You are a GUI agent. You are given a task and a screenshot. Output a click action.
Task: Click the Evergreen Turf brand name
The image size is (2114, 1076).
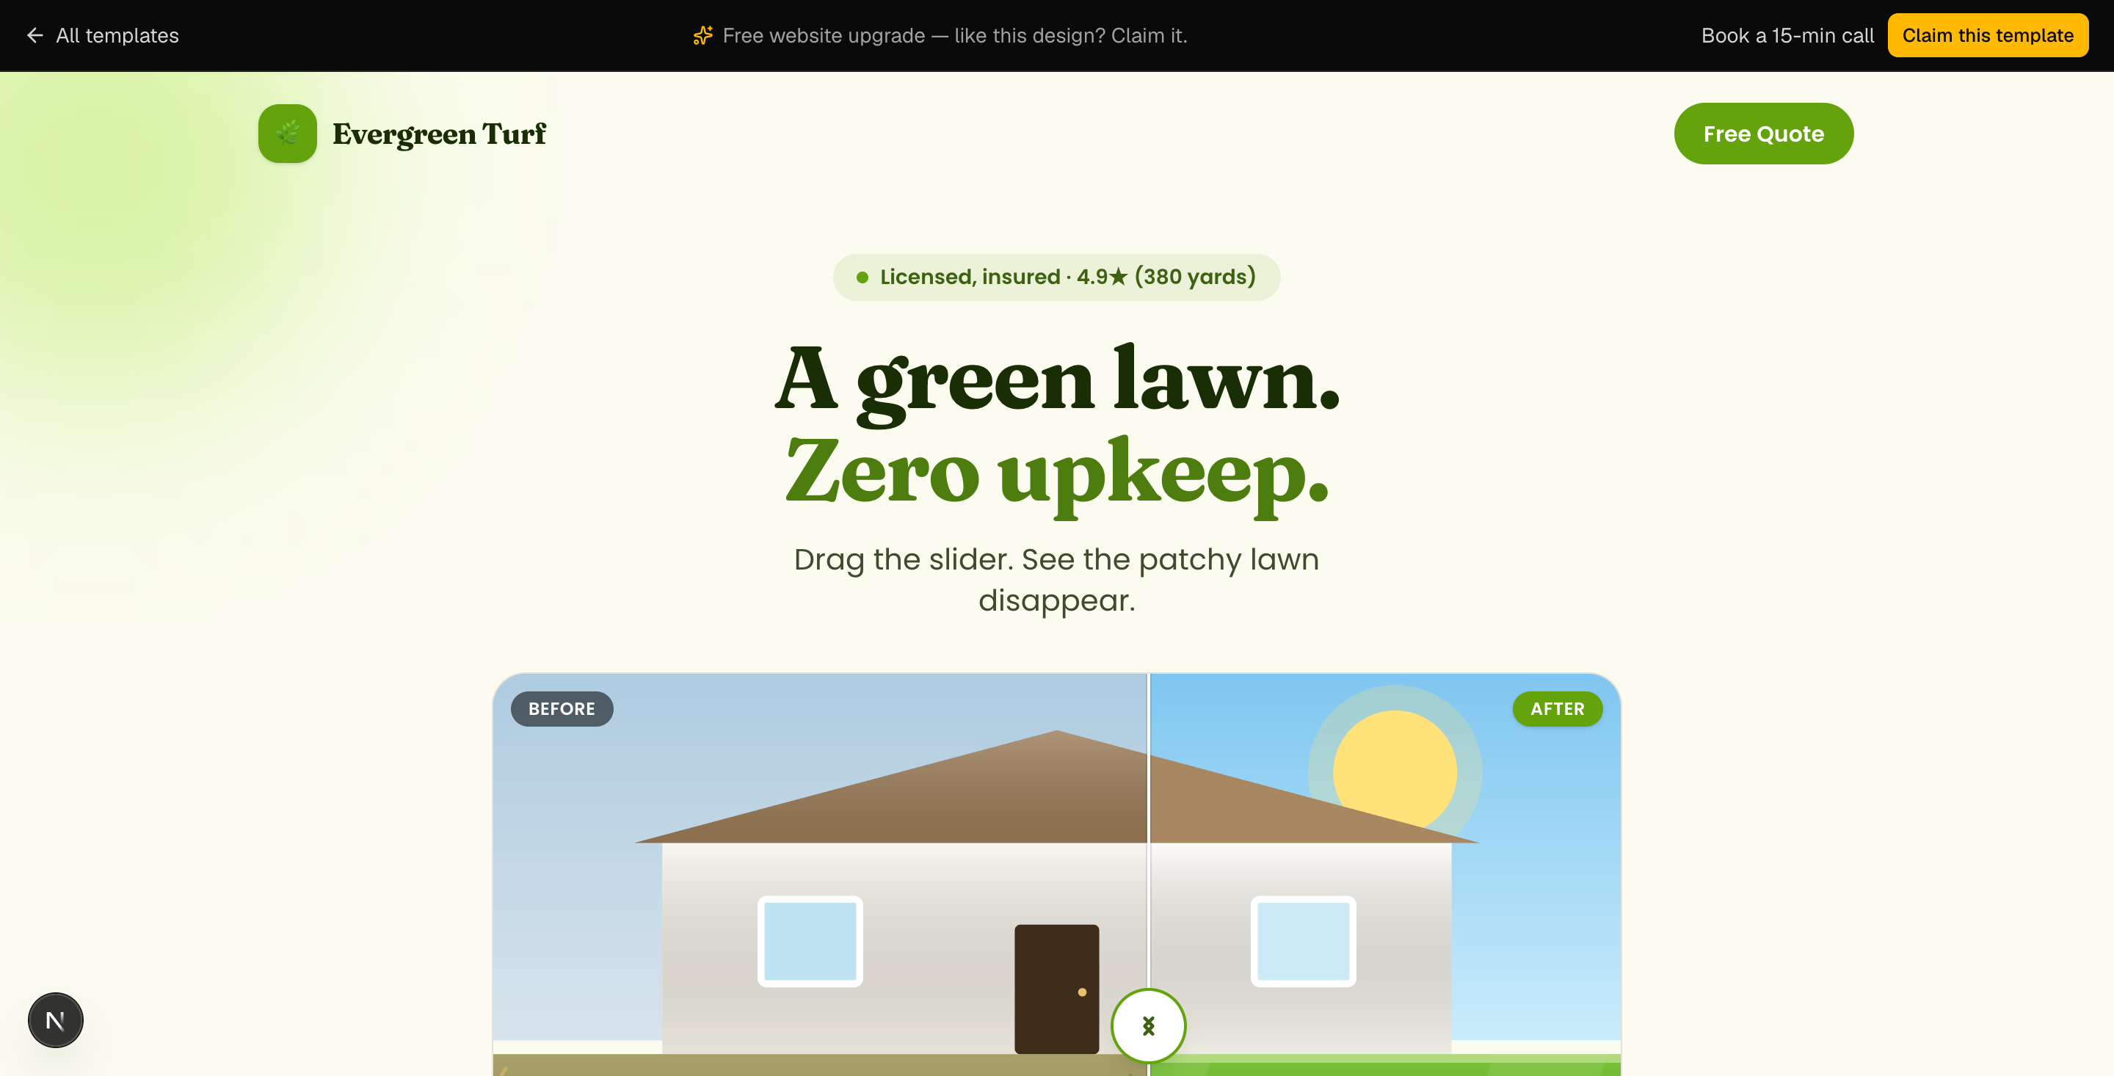(x=439, y=134)
